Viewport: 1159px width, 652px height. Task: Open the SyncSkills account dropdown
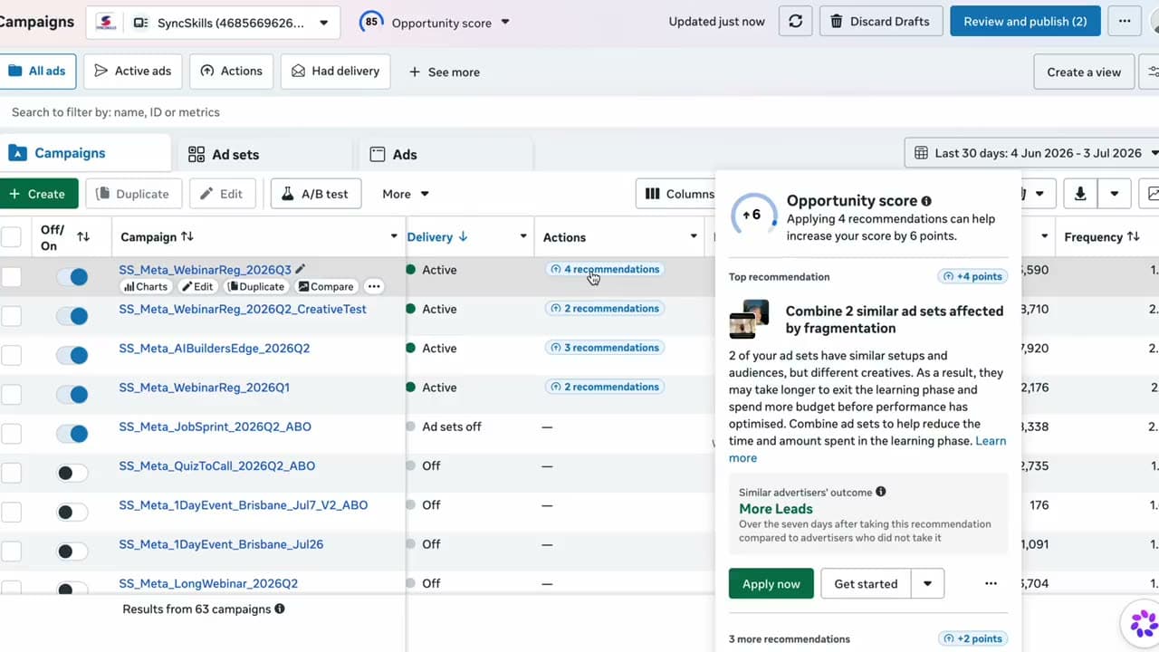(x=214, y=23)
